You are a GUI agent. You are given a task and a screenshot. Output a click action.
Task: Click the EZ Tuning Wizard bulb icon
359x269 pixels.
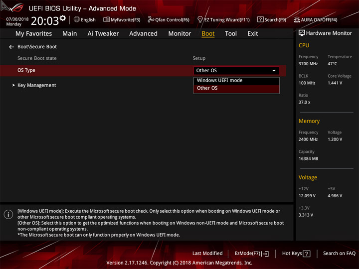pos(200,19)
